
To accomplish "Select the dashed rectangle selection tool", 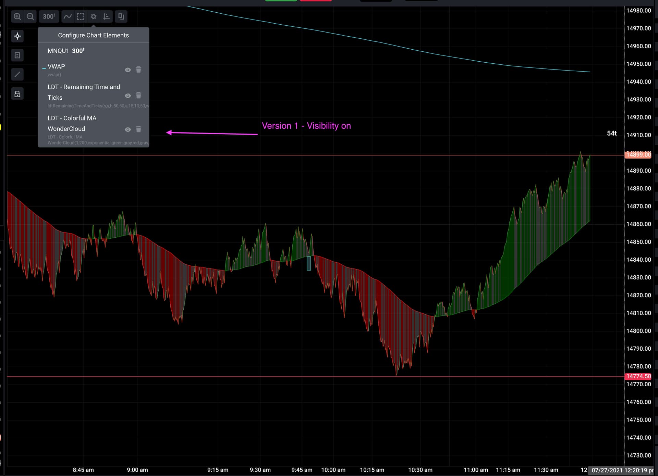I will pos(81,16).
